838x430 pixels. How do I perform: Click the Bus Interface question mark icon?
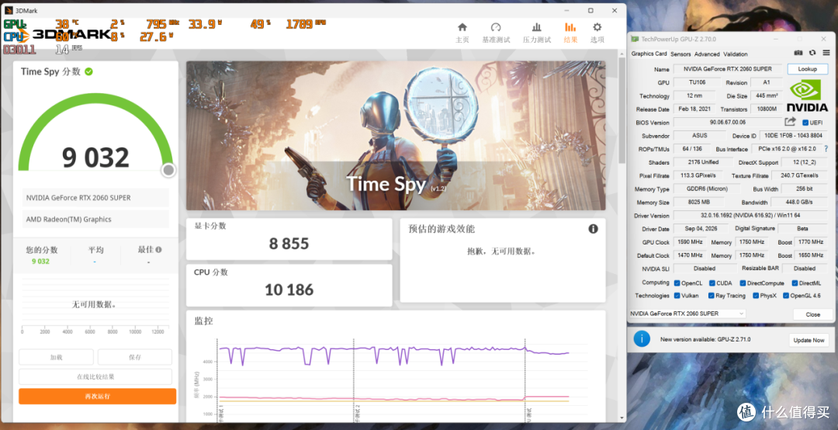pos(826,149)
